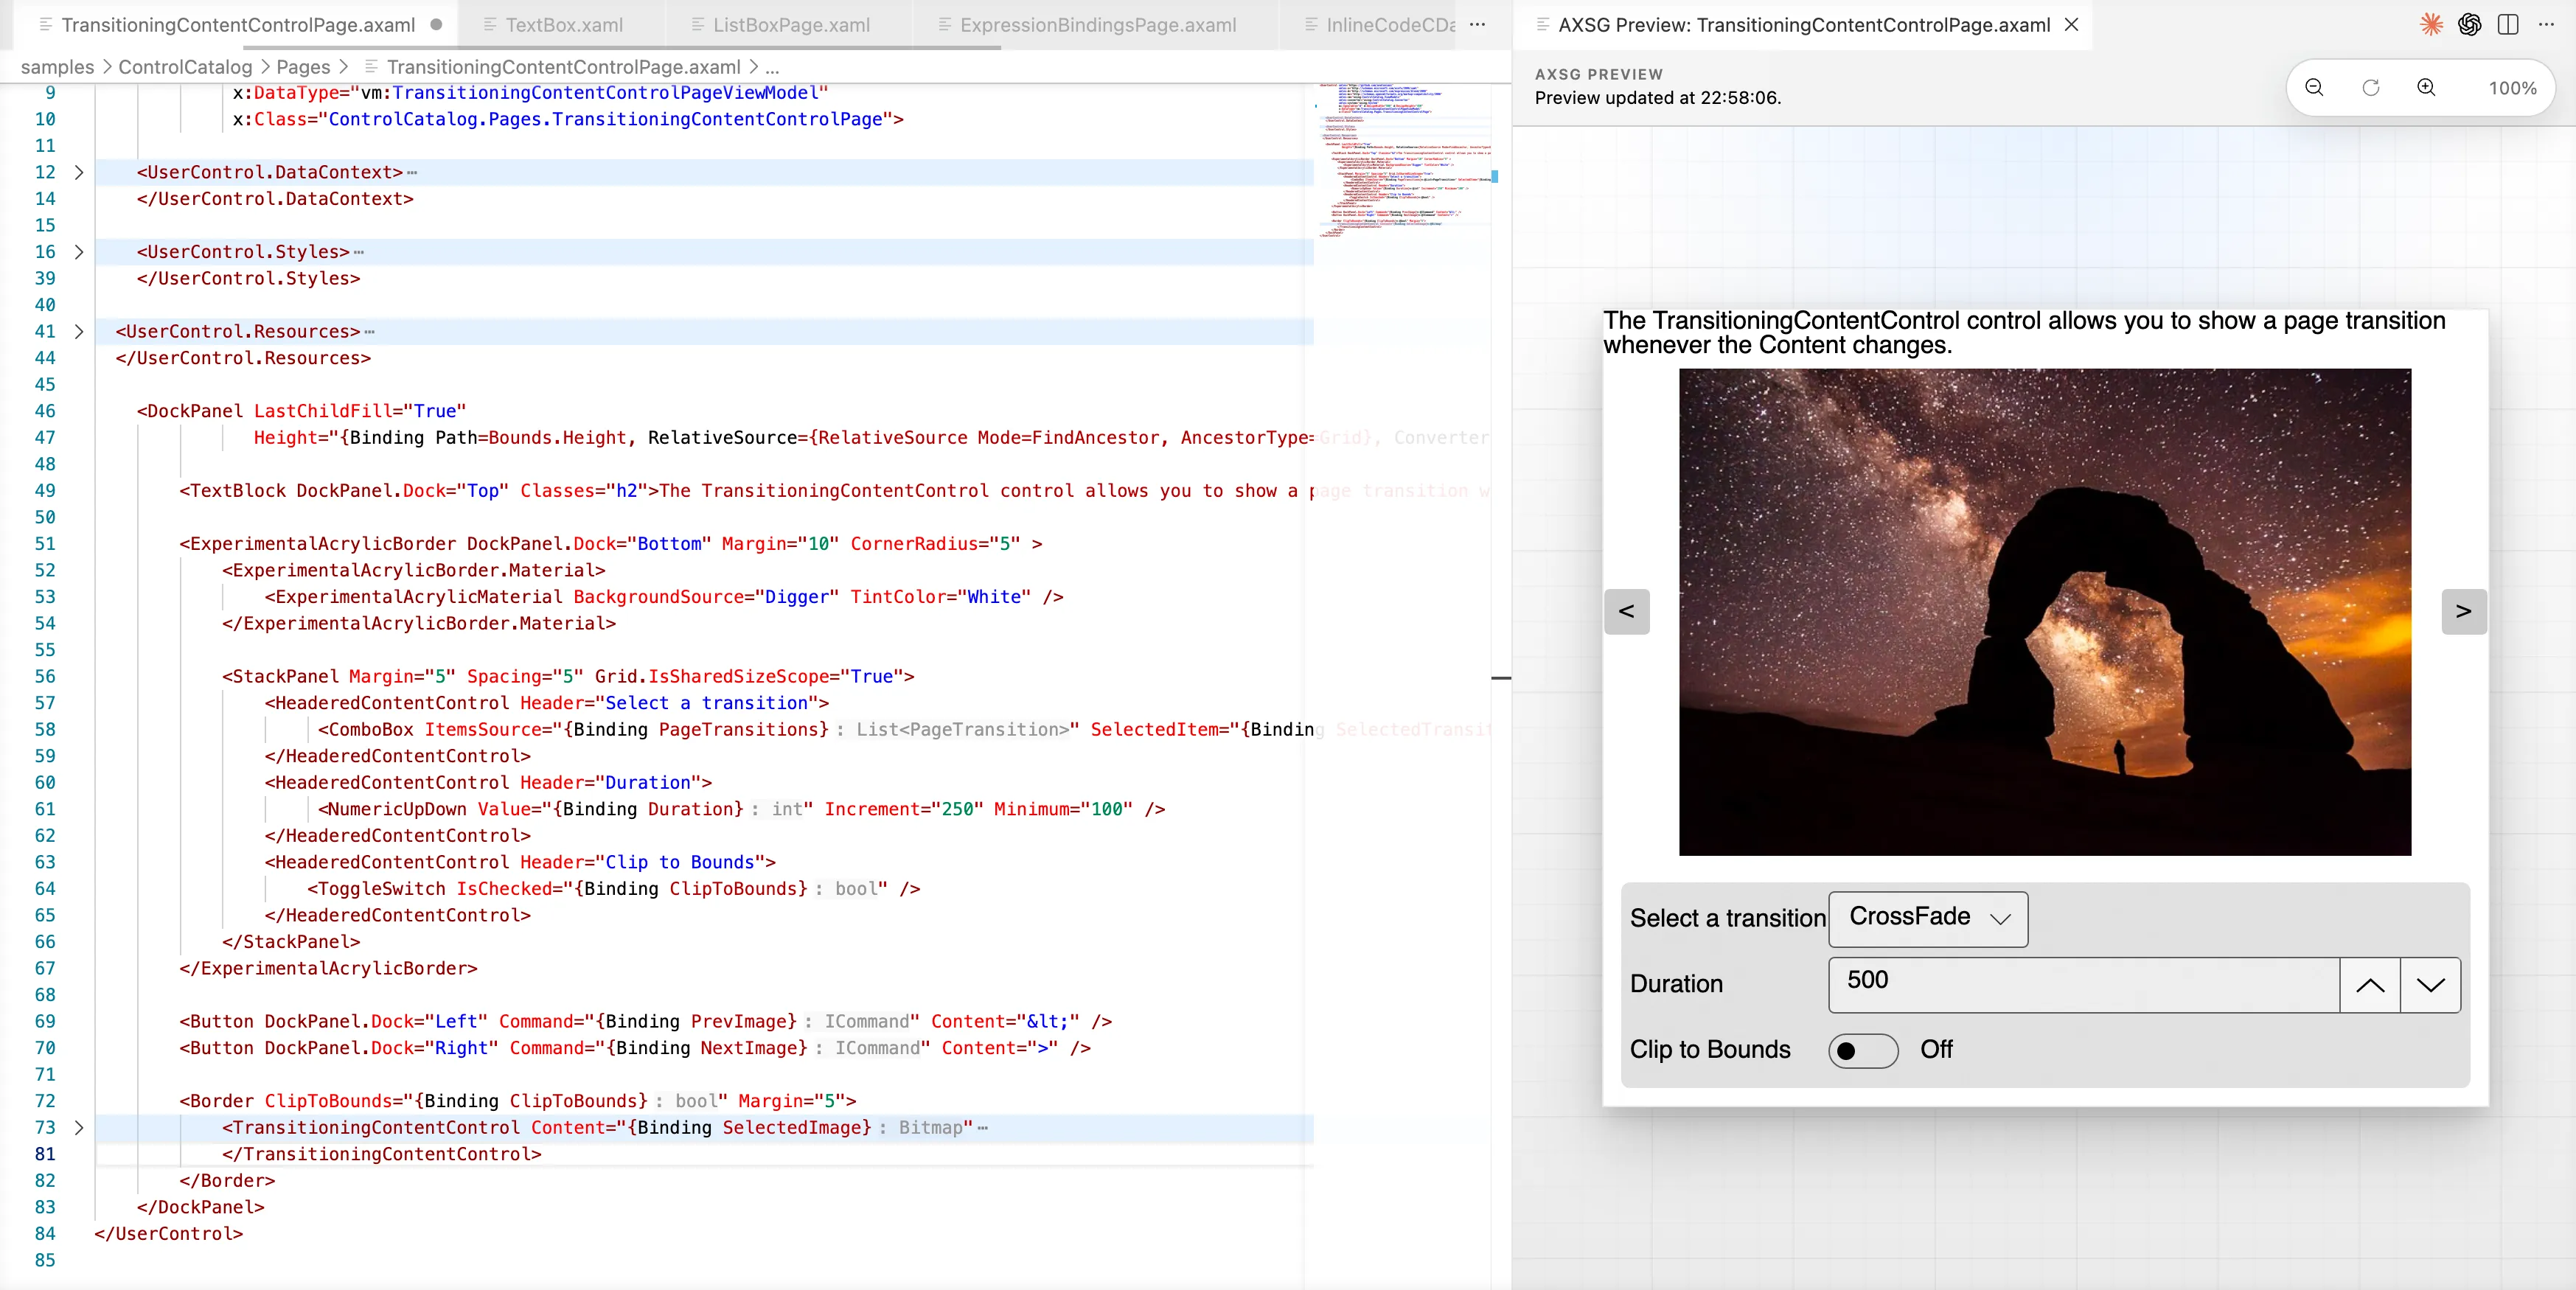Click TransitioningContentControlPage.axaml breadcrumb segment
The image size is (2576, 1290).
[563, 67]
